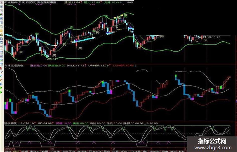
Task: Open the 四方力道 indicator tab at bottom
Action: [x=95, y=151]
